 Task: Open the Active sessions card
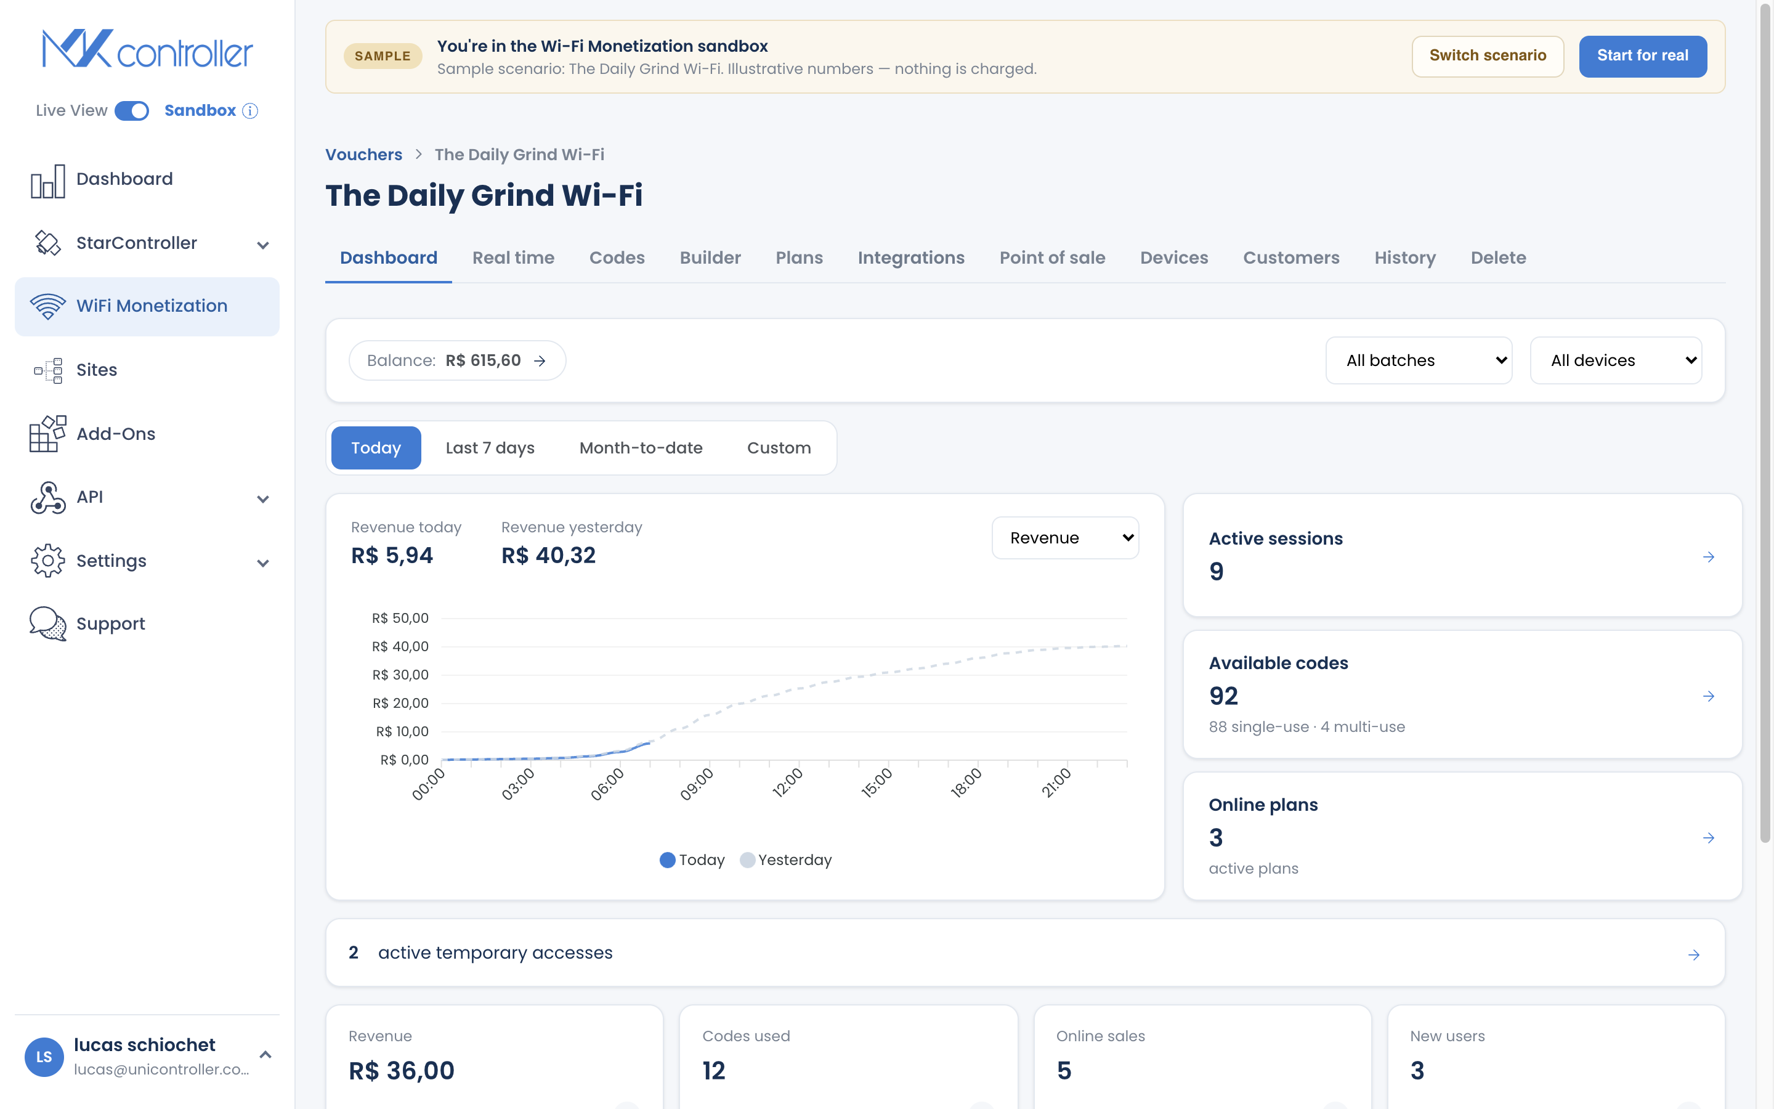point(1462,555)
